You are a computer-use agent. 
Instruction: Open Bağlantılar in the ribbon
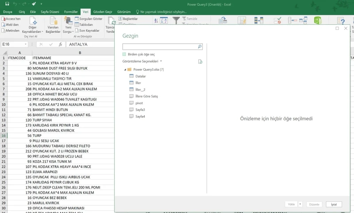[128, 19]
